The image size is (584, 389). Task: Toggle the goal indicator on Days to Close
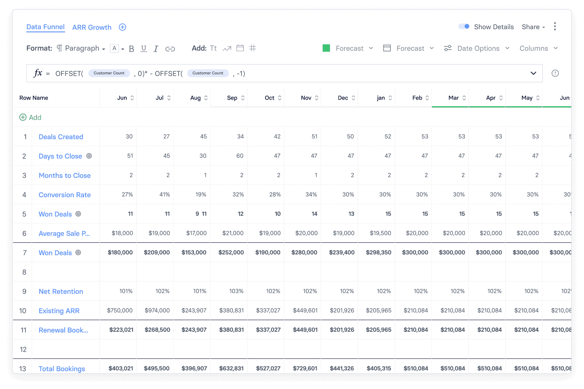click(x=89, y=156)
